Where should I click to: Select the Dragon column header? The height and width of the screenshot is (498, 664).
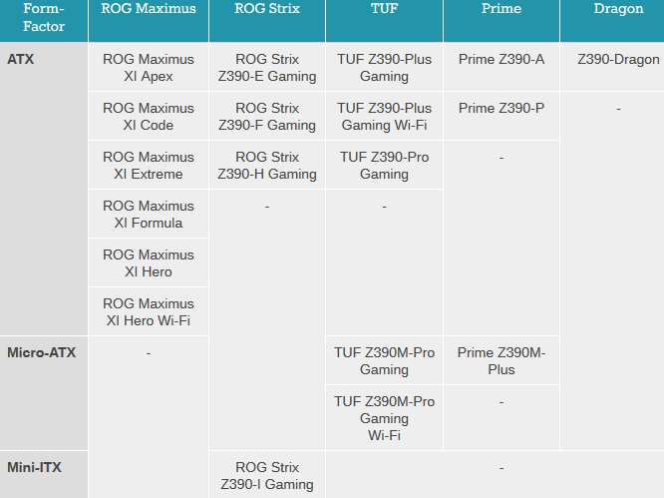click(618, 9)
